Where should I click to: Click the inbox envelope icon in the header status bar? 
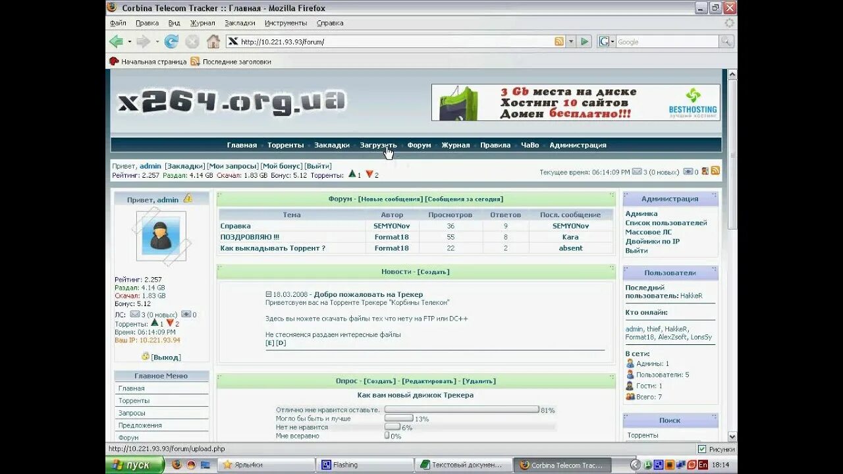pos(637,171)
